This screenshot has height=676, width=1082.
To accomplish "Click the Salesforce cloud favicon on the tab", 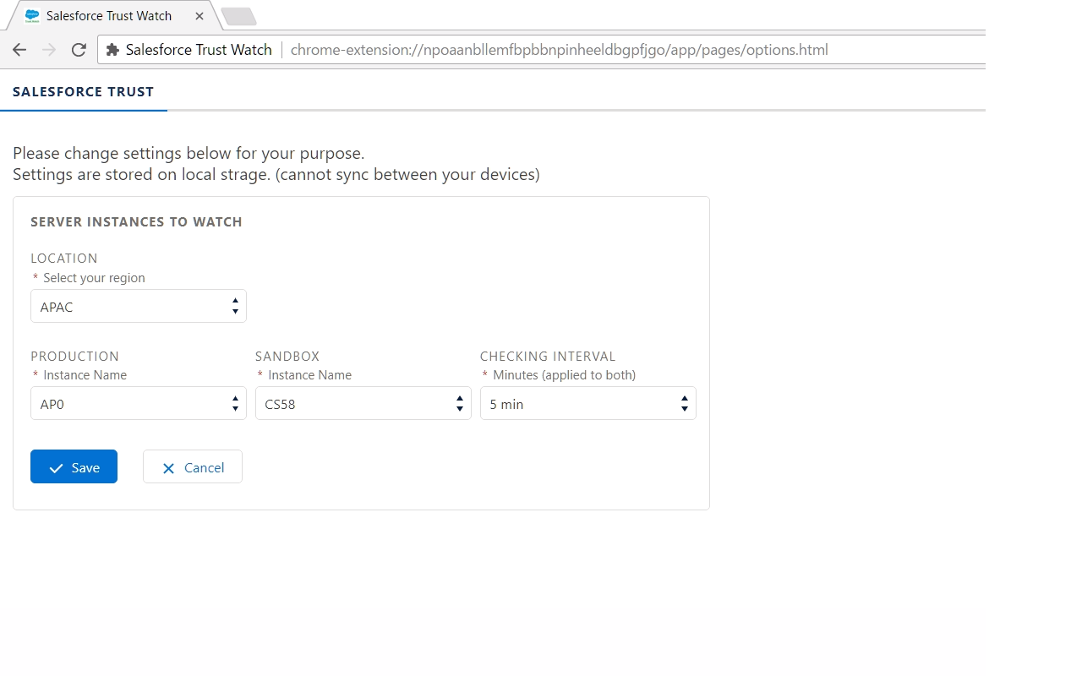I will 32,16.
